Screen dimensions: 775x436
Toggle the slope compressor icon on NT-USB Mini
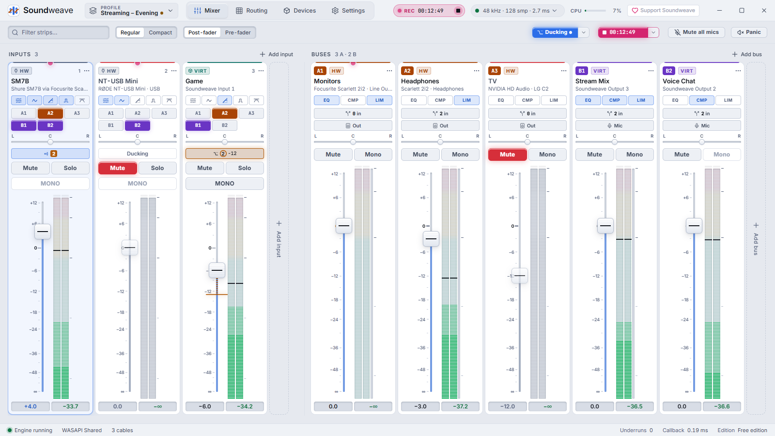pos(138,100)
